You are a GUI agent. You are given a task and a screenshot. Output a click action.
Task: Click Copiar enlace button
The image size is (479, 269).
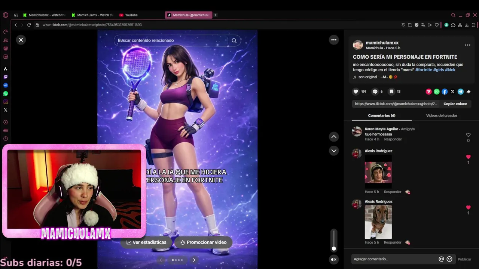(x=455, y=104)
